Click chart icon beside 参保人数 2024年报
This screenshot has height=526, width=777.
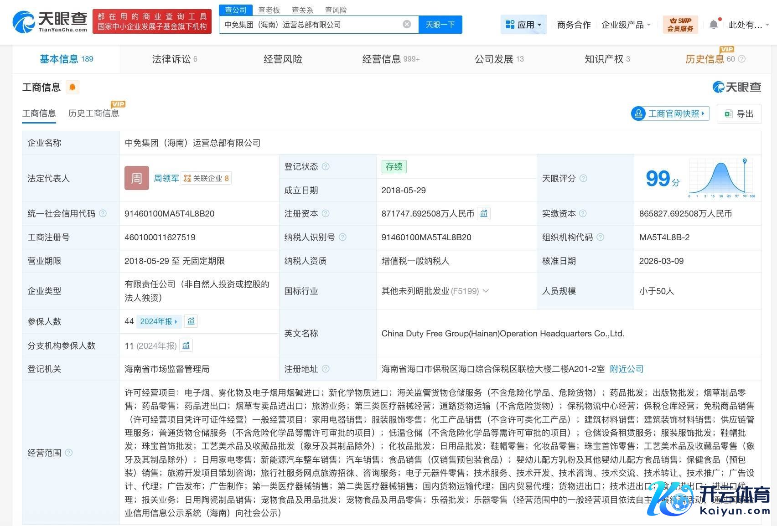pos(191,321)
